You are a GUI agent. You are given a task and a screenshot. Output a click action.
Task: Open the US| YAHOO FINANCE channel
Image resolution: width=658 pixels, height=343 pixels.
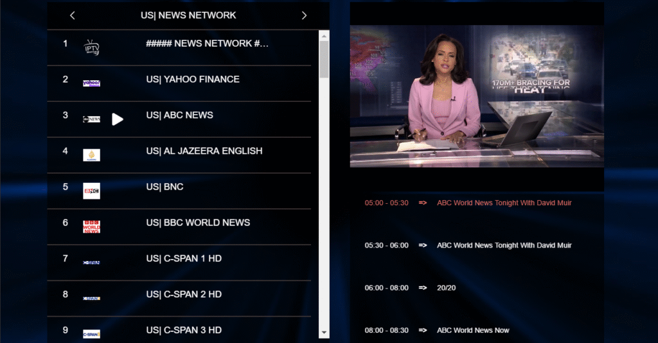click(179, 83)
